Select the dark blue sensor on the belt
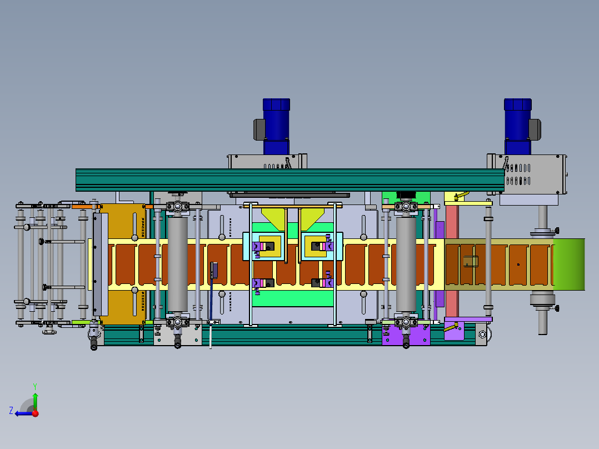This screenshot has width=599, height=449. [x=213, y=270]
